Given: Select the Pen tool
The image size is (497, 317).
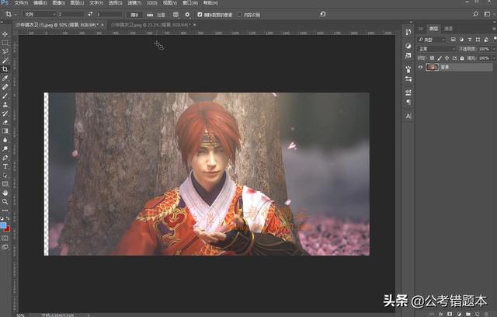Looking at the screenshot, I should (x=5, y=158).
